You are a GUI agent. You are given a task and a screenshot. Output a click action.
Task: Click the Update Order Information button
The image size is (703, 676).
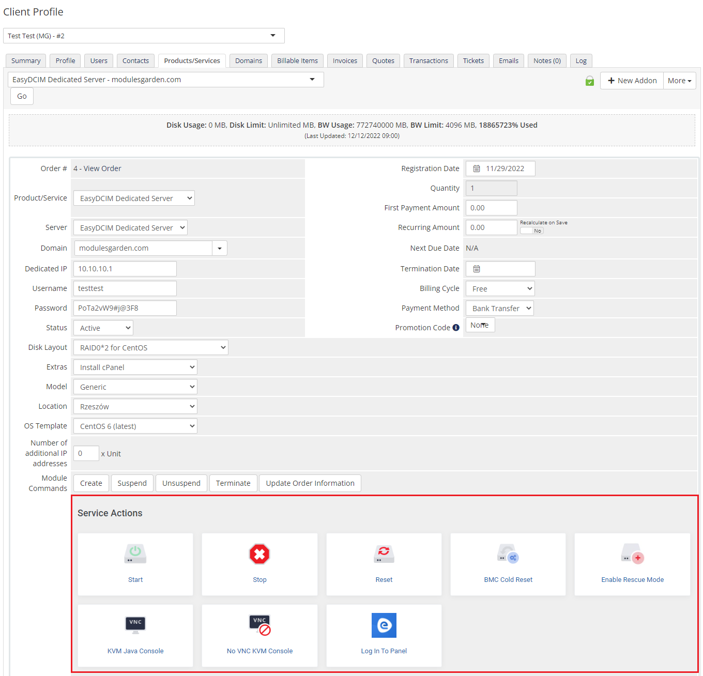(x=310, y=483)
